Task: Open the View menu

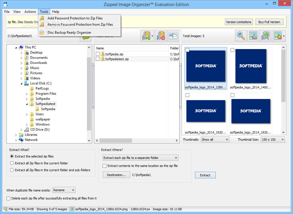Action: (x=17, y=12)
